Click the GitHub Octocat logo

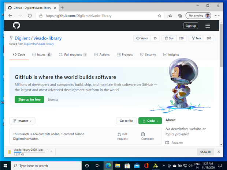[x=16, y=26]
